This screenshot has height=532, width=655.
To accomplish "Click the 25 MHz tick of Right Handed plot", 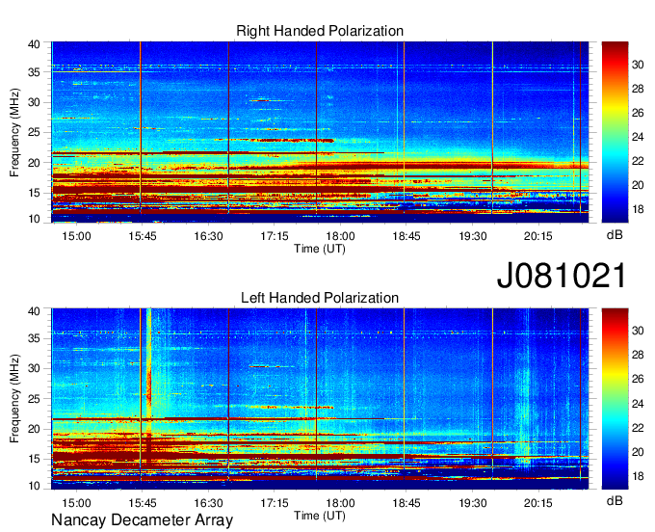I will tap(34, 132).
